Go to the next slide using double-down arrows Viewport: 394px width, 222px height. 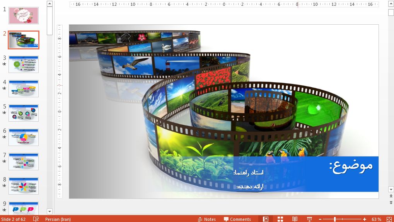[391, 203]
